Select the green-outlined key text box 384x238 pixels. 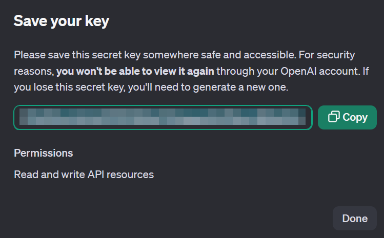pyautogui.click(x=163, y=117)
